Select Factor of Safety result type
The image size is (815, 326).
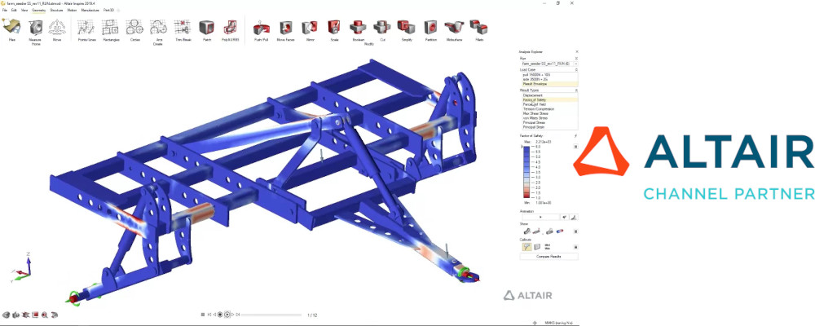click(x=548, y=99)
